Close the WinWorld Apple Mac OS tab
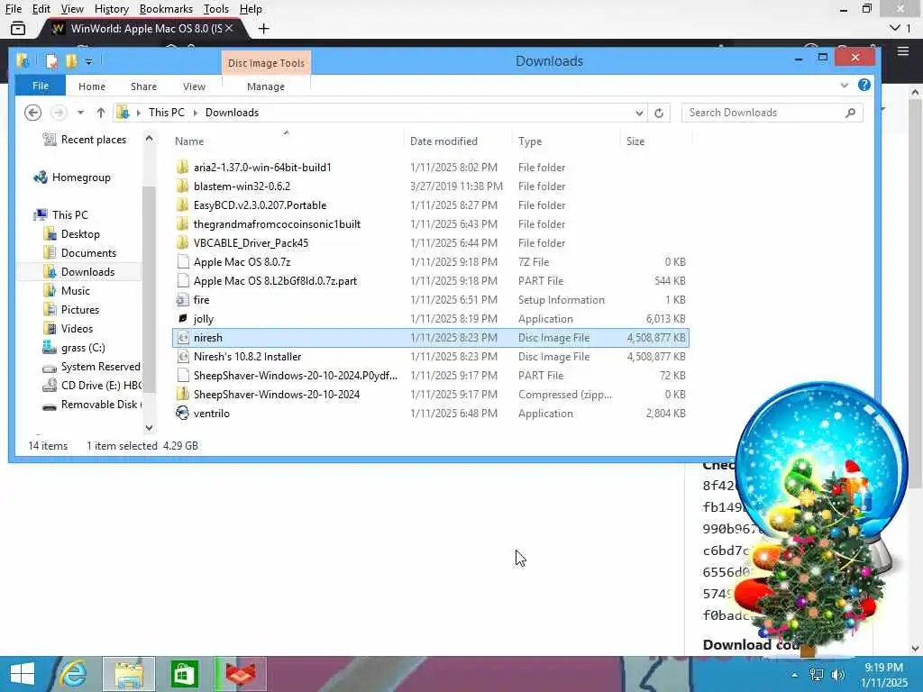This screenshot has height=692, width=923. coord(229,28)
